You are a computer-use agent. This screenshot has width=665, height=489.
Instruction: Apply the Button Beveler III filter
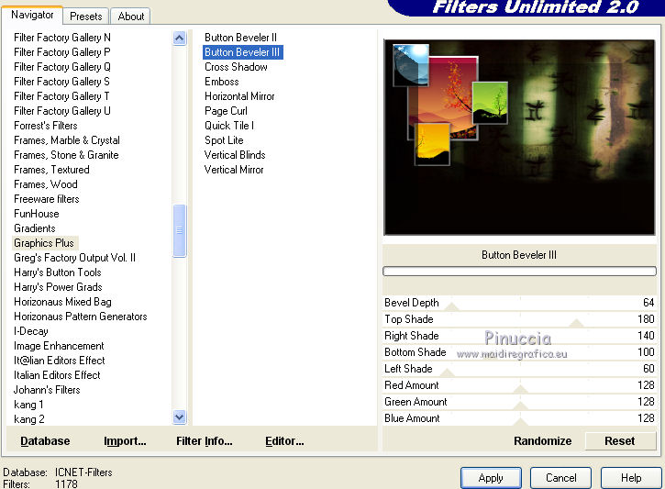(x=491, y=478)
